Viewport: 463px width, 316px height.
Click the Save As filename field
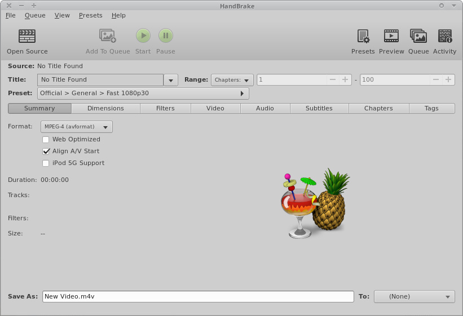click(197, 296)
